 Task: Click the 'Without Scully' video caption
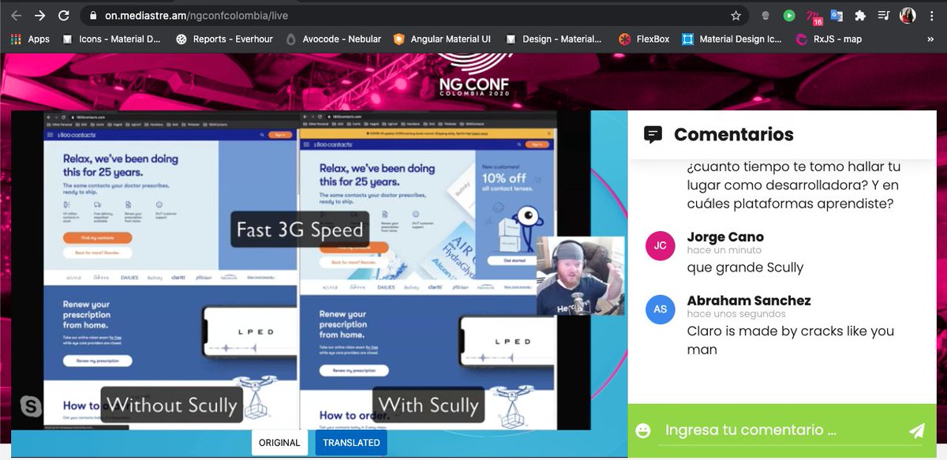pyautogui.click(x=172, y=406)
